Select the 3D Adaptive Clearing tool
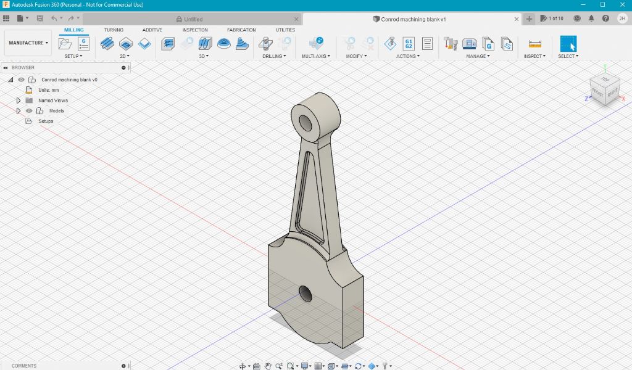Image resolution: width=632 pixels, height=370 pixels. [x=168, y=44]
